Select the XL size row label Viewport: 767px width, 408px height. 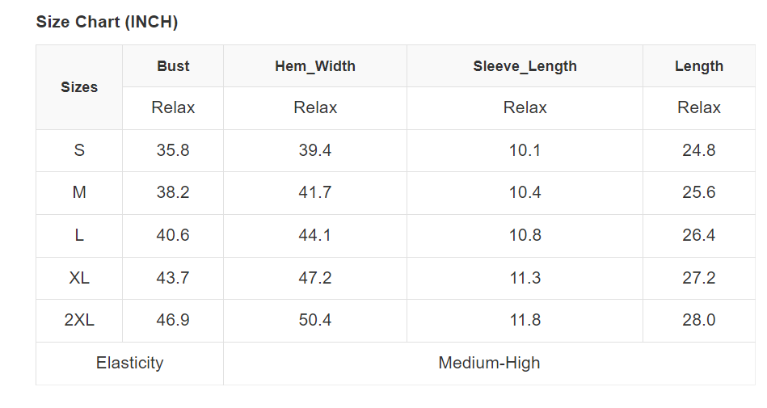79,278
